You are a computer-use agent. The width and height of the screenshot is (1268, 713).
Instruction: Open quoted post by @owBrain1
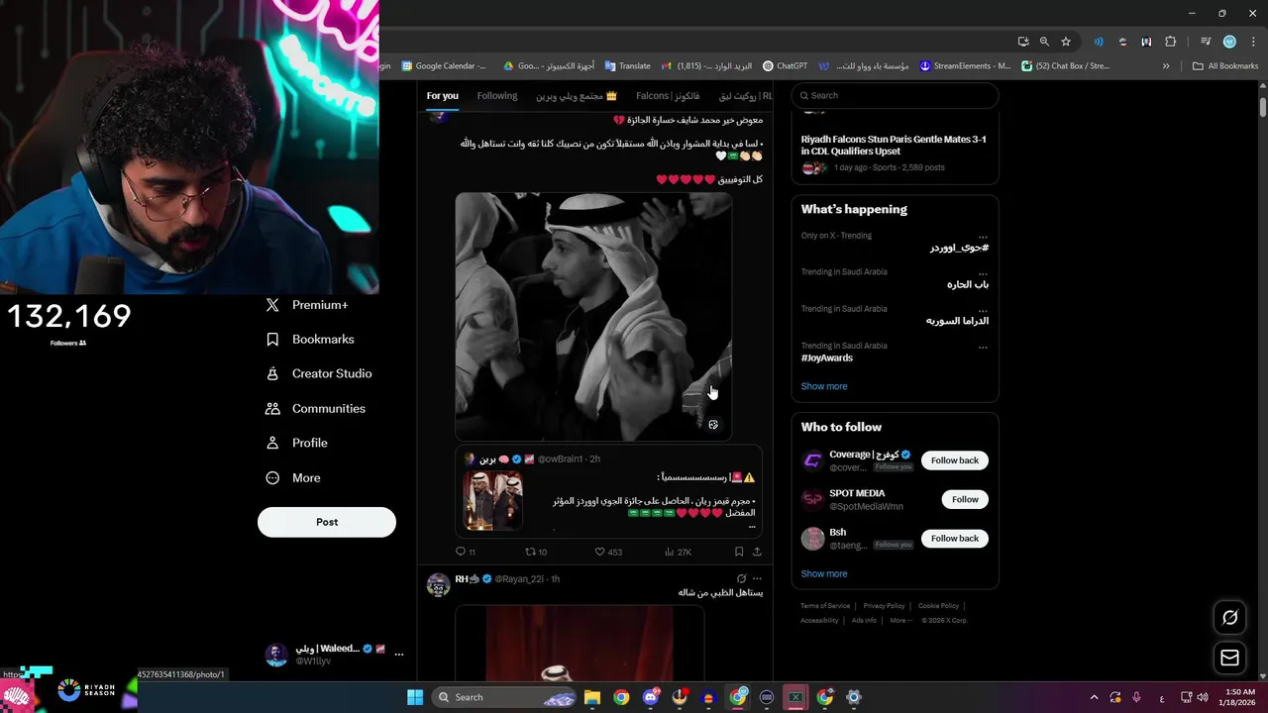coord(609,490)
